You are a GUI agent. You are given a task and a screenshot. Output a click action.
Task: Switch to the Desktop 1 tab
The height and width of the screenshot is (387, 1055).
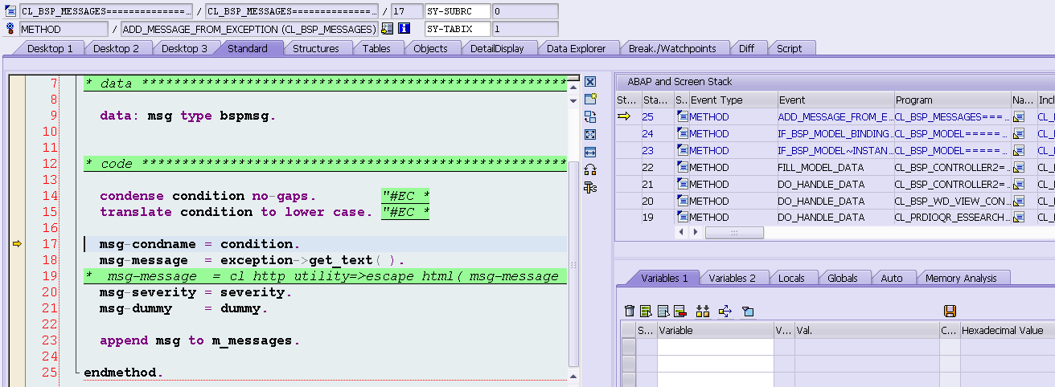pyautogui.click(x=50, y=48)
